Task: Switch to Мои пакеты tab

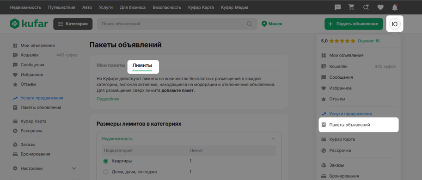Action: [111, 65]
